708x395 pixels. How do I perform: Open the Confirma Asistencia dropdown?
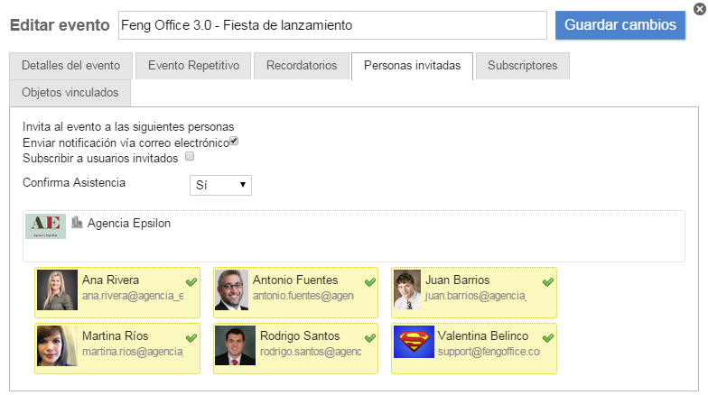click(x=221, y=185)
